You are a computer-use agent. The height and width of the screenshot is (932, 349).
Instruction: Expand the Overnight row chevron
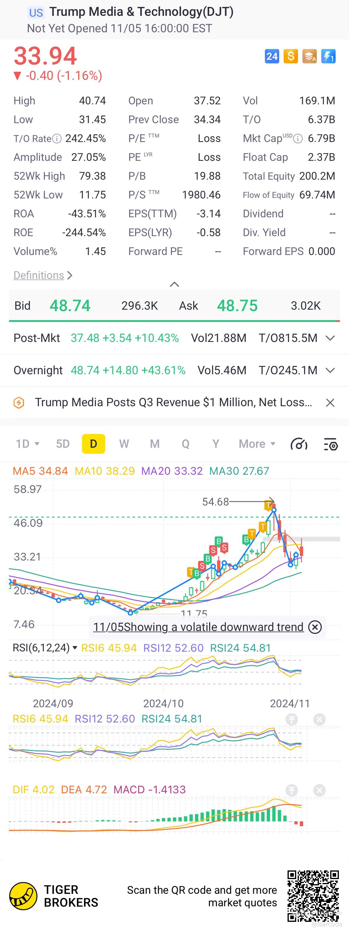pos(330,370)
